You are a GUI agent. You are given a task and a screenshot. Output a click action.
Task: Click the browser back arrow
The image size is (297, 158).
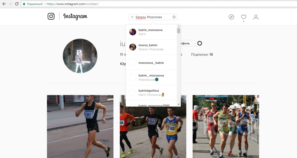point(4,4)
